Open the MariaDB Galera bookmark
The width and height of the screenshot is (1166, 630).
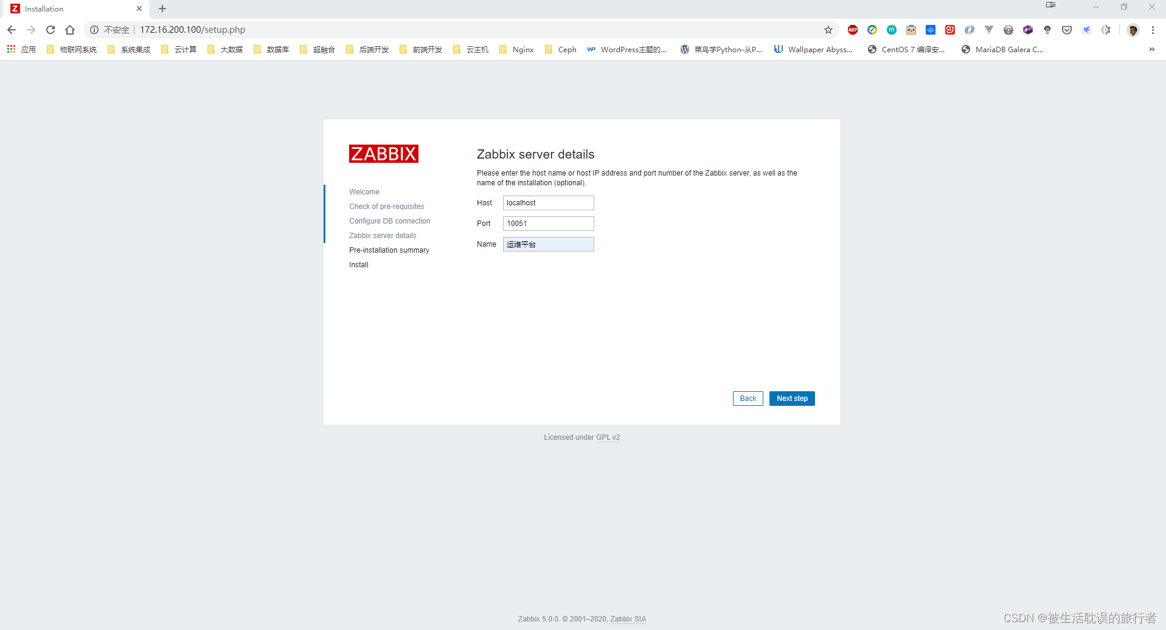click(1002, 49)
